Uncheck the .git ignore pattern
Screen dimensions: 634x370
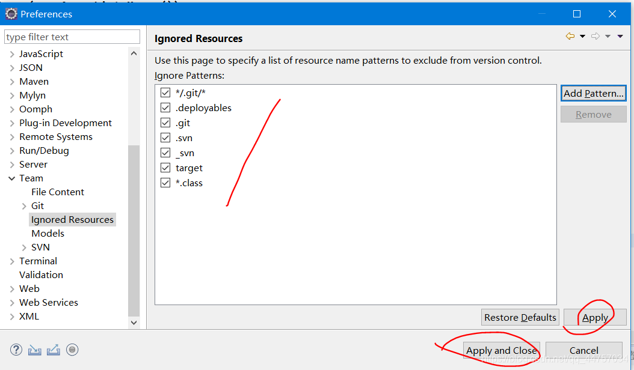click(165, 123)
